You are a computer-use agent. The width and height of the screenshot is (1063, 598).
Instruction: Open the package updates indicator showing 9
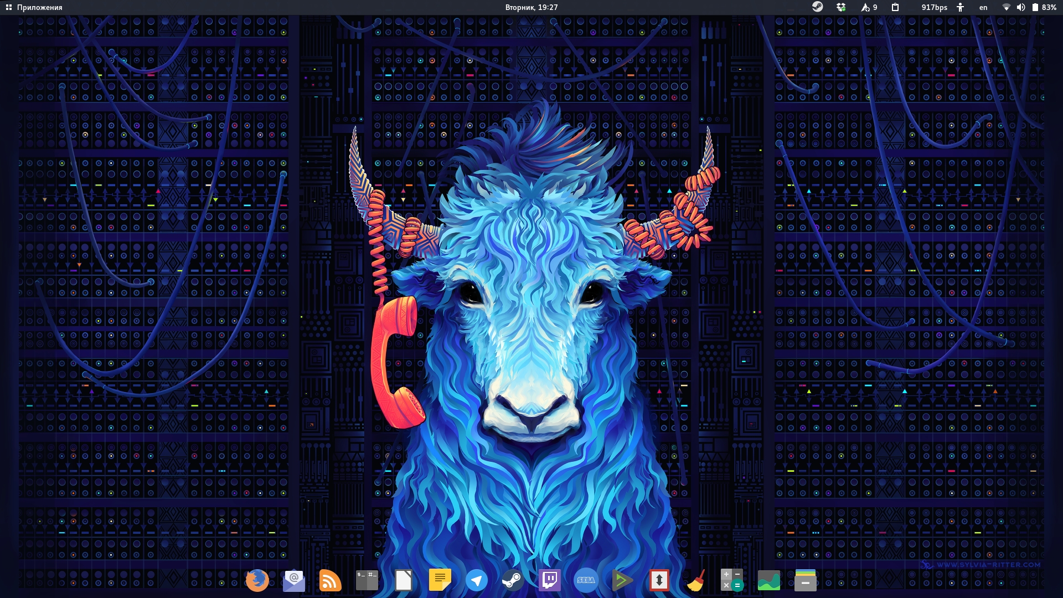[869, 7]
